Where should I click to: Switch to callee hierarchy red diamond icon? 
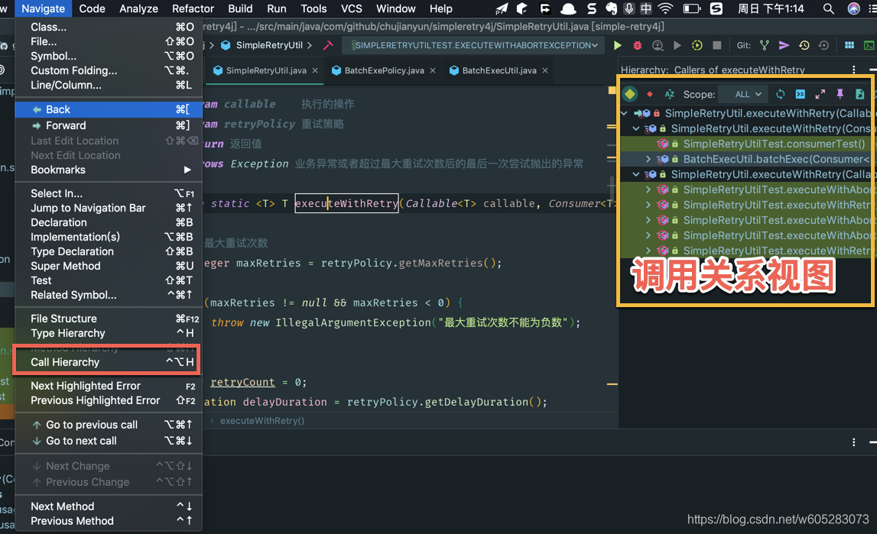point(649,95)
